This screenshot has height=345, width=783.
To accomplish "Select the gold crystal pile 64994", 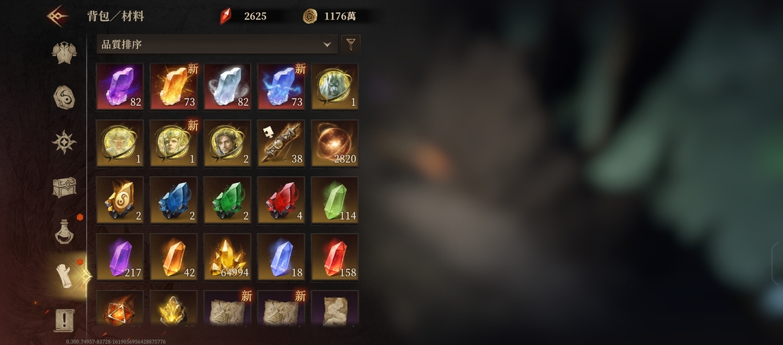I will [227, 257].
